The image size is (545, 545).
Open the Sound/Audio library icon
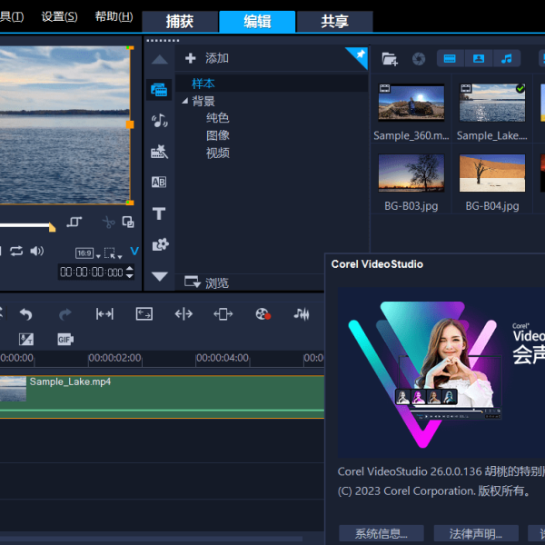click(x=159, y=120)
